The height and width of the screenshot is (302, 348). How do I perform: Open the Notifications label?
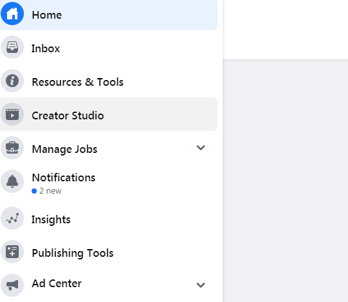tap(64, 177)
